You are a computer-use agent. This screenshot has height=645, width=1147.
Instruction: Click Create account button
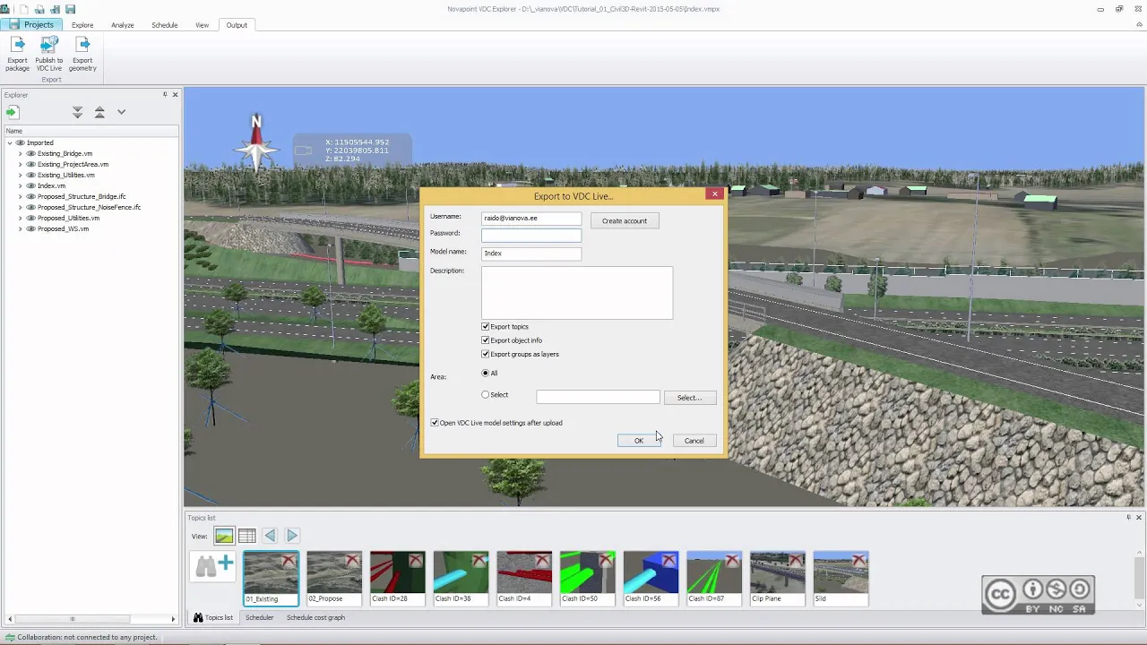click(625, 220)
